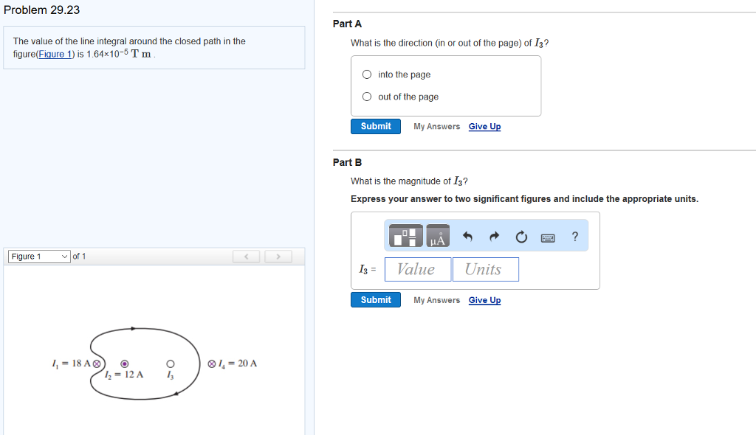The width and height of the screenshot is (756, 435).
Task: Click the reset answer circular arrow icon
Action: 521,235
